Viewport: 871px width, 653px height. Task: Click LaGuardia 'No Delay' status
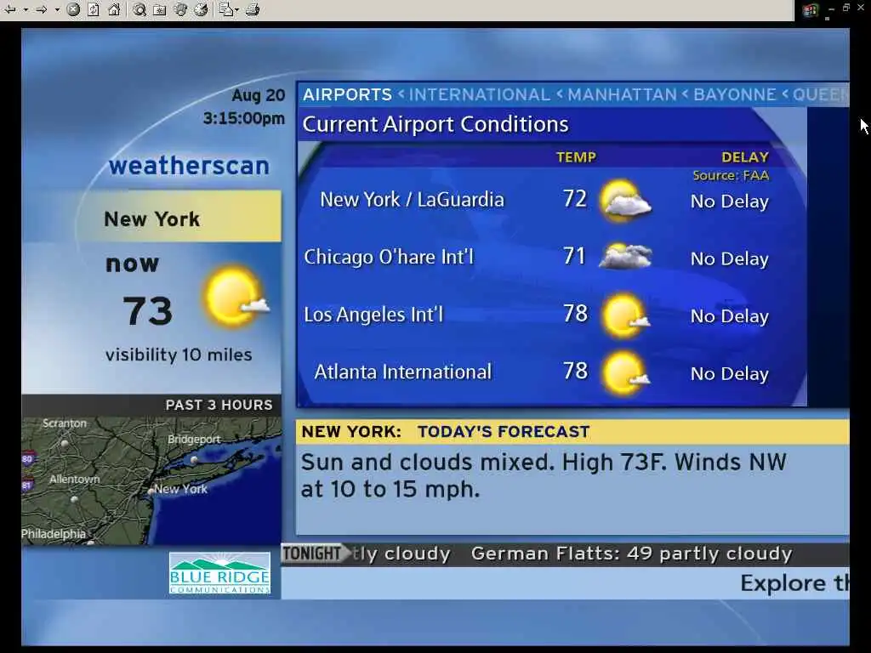tap(729, 201)
